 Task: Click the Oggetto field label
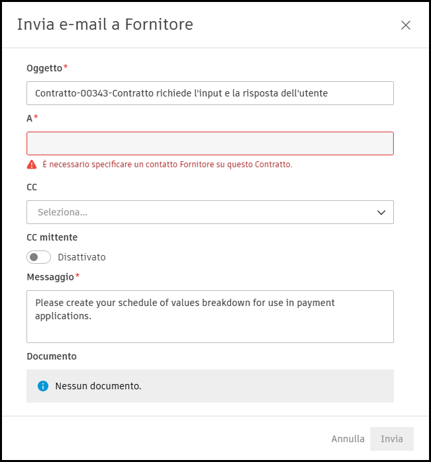[x=44, y=68]
